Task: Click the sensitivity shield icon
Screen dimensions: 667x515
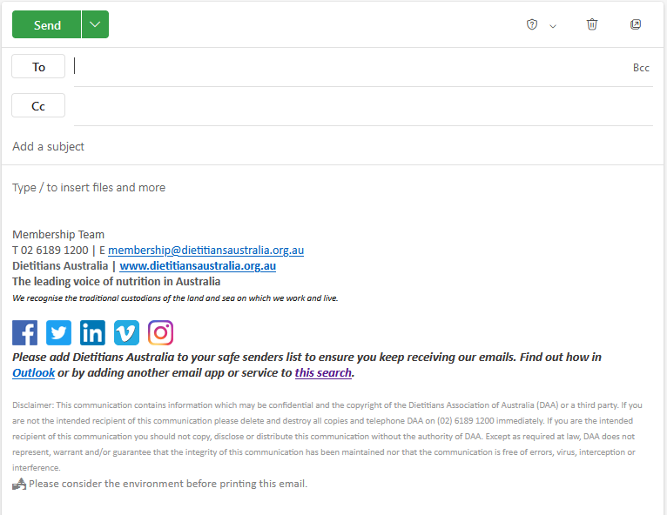Action: pos(532,24)
